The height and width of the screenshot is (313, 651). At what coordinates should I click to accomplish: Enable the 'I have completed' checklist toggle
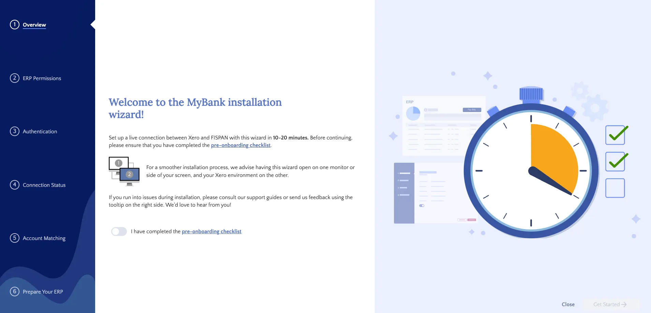pyautogui.click(x=119, y=232)
